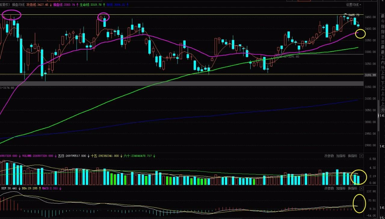Click the MACD:2.311 readout

(x=50, y=188)
